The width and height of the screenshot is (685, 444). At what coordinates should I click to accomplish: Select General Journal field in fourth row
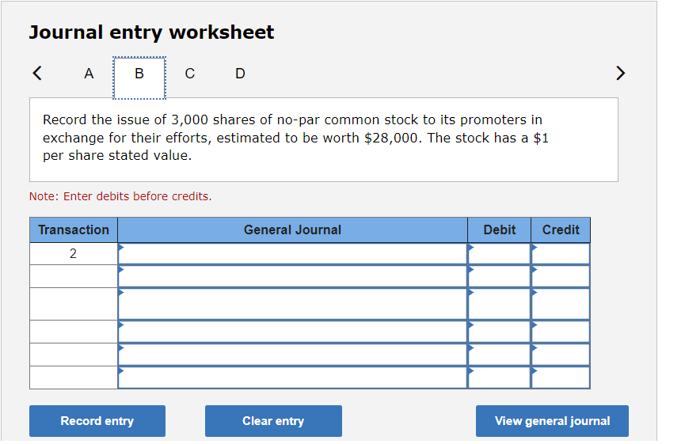click(x=292, y=332)
